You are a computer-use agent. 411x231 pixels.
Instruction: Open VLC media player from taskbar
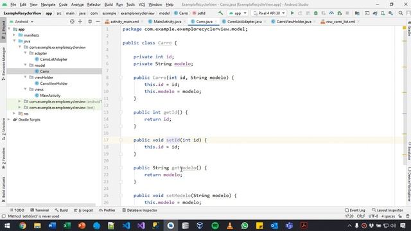point(230,225)
